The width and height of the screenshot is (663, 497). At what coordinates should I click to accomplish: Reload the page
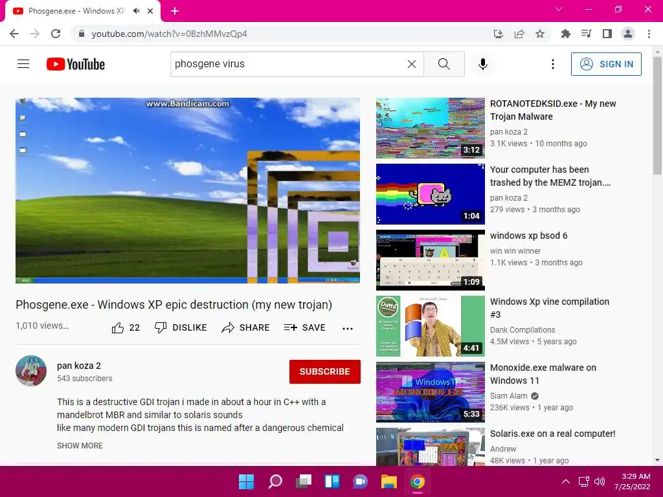[x=56, y=34]
